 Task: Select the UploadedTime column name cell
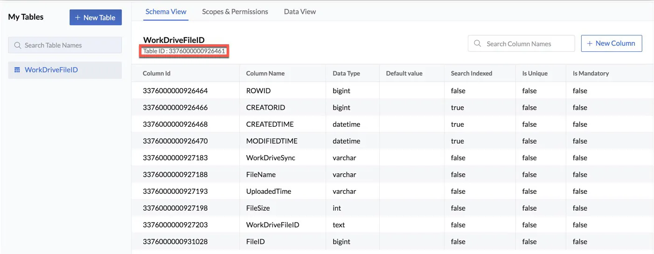coord(269,192)
